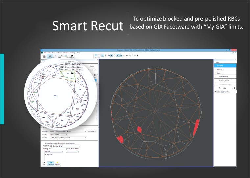The width and height of the screenshot is (250, 178).
Task: Click Polish Report export button
Action: point(225,77)
